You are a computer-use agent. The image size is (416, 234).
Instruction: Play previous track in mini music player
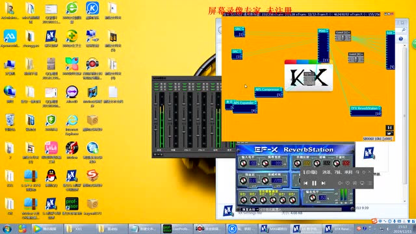click(x=305, y=183)
